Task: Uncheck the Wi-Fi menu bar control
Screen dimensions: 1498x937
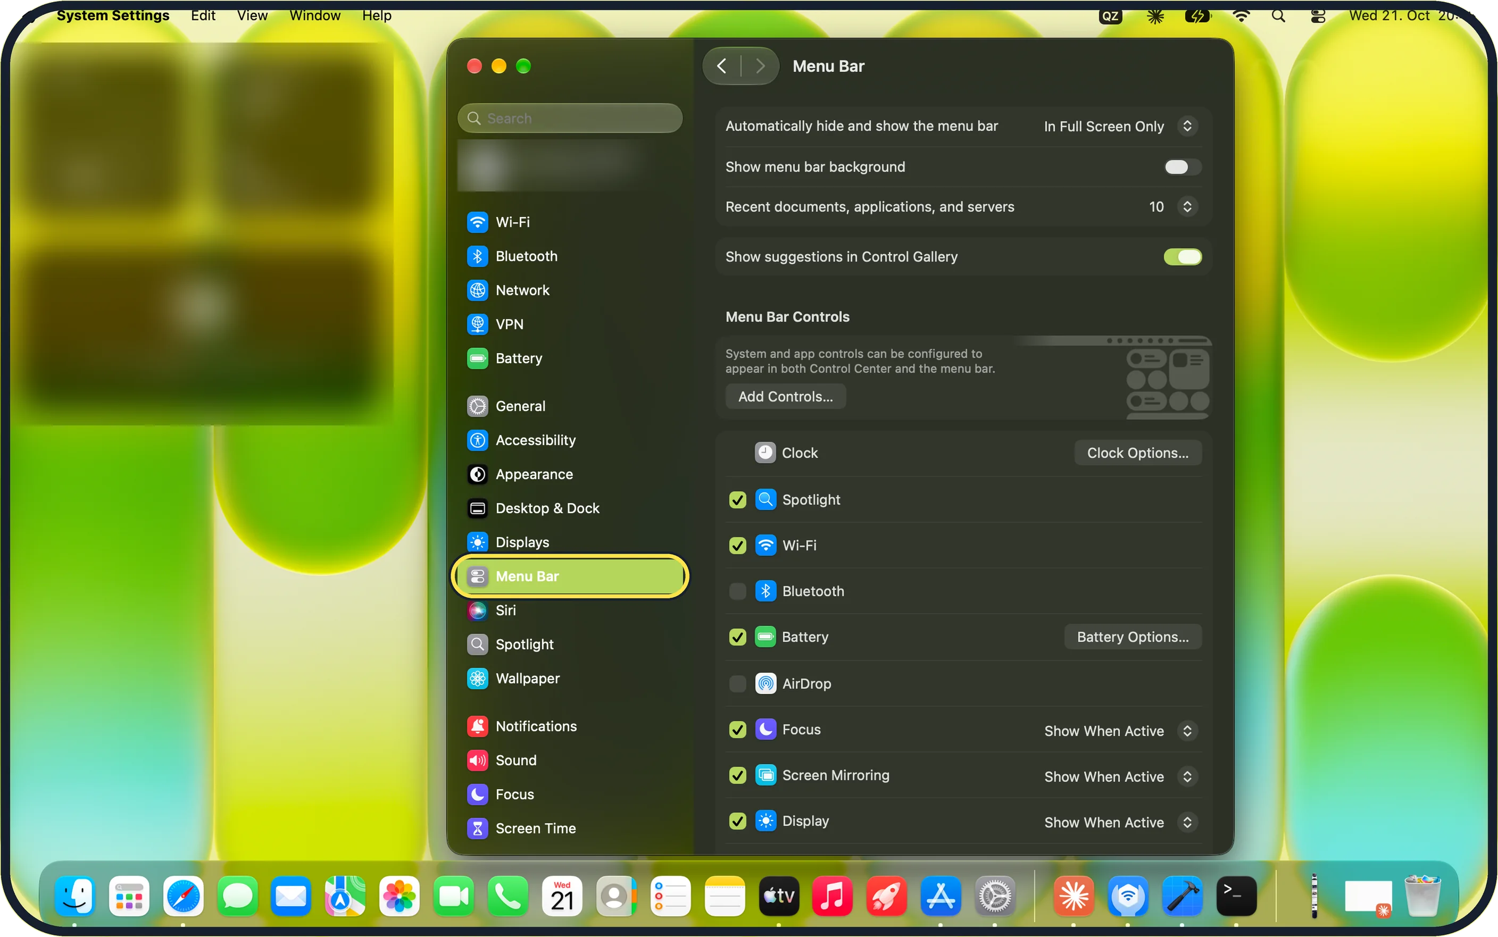Action: [737, 546]
